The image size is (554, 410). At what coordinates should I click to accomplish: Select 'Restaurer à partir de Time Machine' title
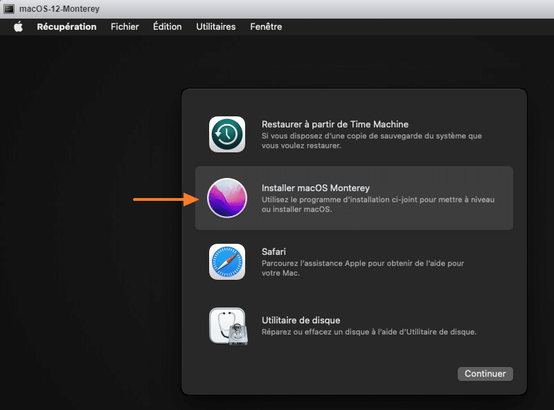coord(335,125)
